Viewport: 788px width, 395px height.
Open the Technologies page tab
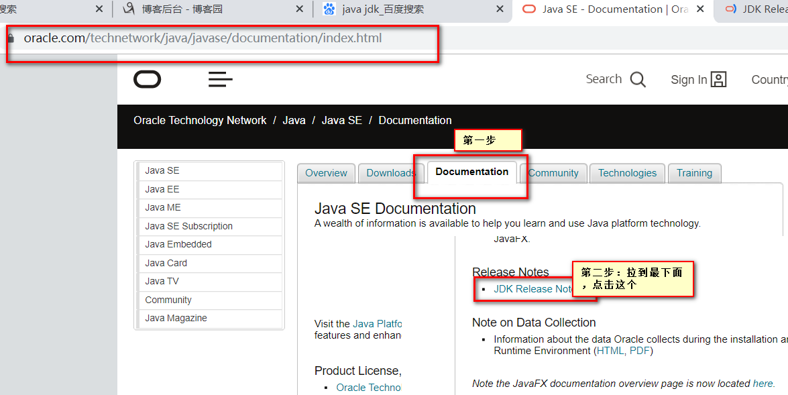click(x=627, y=174)
